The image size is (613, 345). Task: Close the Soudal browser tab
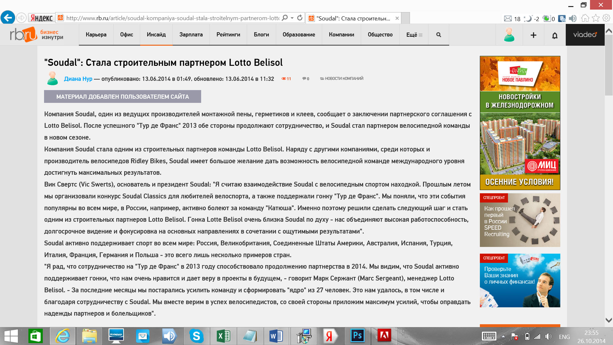(x=397, y=18)
